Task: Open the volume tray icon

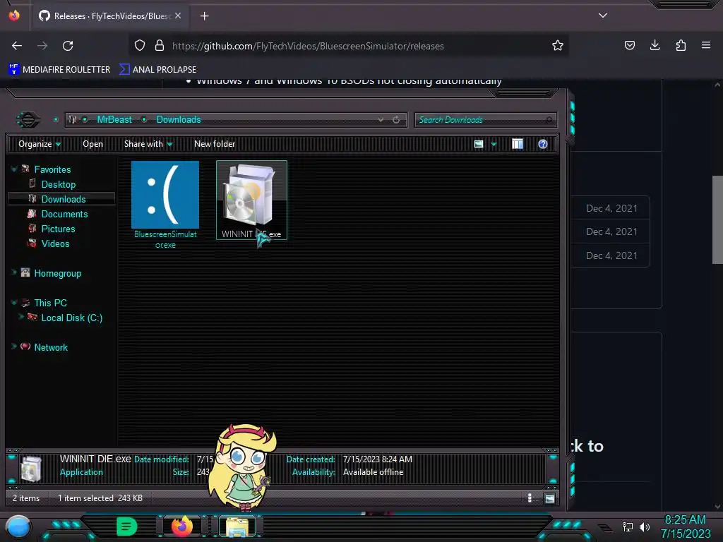Action: tap(645, 526)
